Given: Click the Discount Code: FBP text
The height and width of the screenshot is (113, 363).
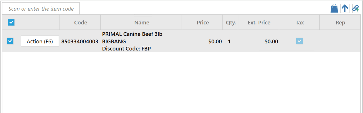Looking at the screenshot, I should click(x=126, y=49).
